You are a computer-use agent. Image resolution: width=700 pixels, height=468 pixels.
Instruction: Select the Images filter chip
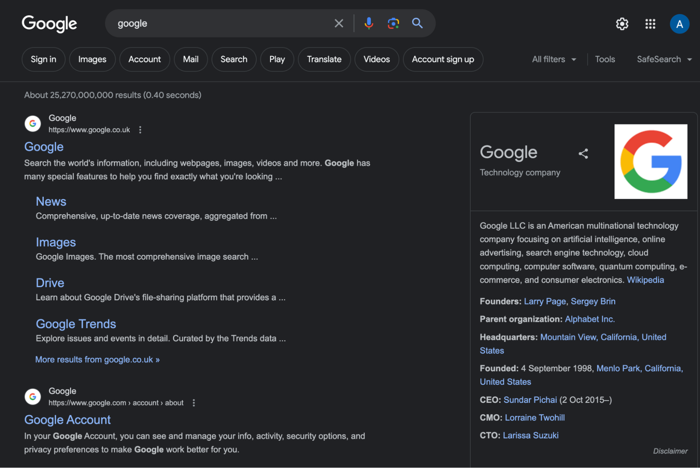point(92,60)
